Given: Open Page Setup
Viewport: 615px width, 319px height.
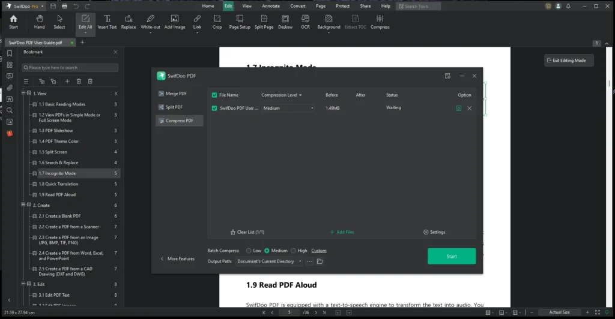Looking at the screenshot, I should point(240,22).
